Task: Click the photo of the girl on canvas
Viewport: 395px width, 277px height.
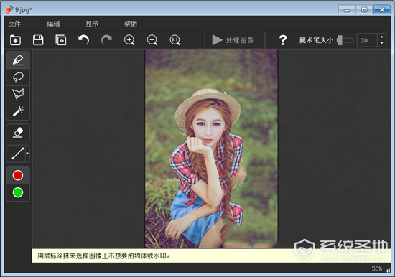Action: point(211,149)
